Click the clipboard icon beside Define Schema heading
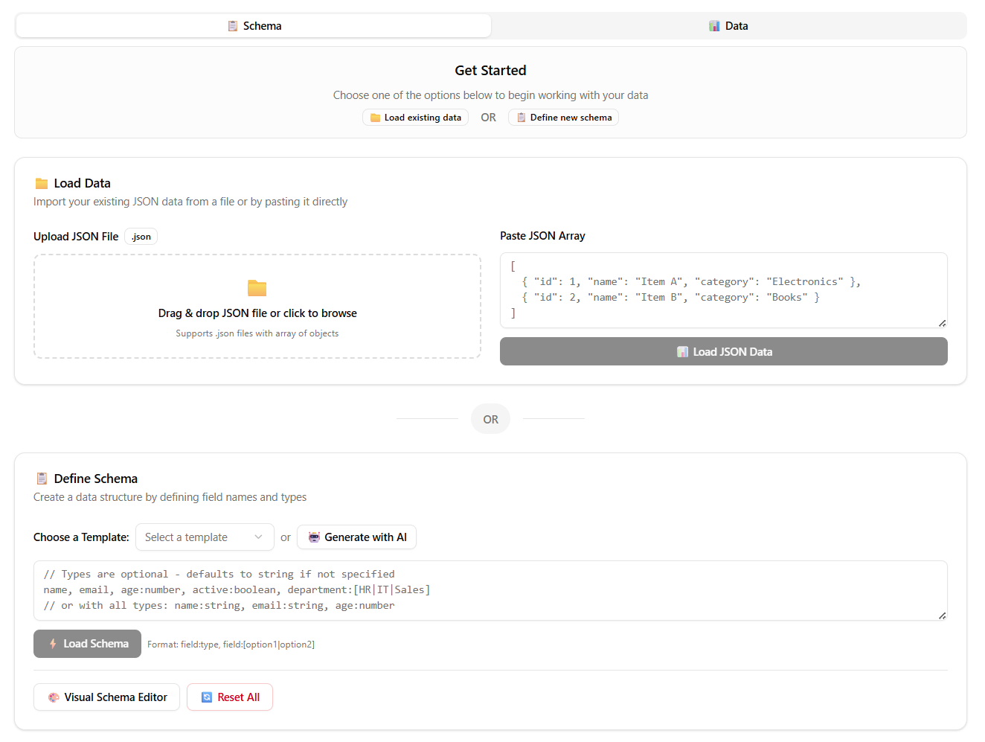Viewport: 985px width, 742px height. (x=42, y=479)
